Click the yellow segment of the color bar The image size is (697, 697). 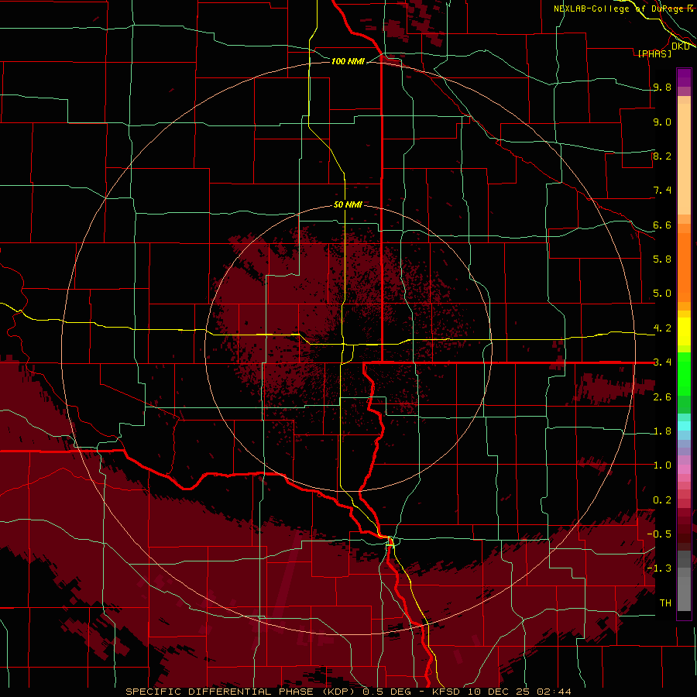coord(684,331)
